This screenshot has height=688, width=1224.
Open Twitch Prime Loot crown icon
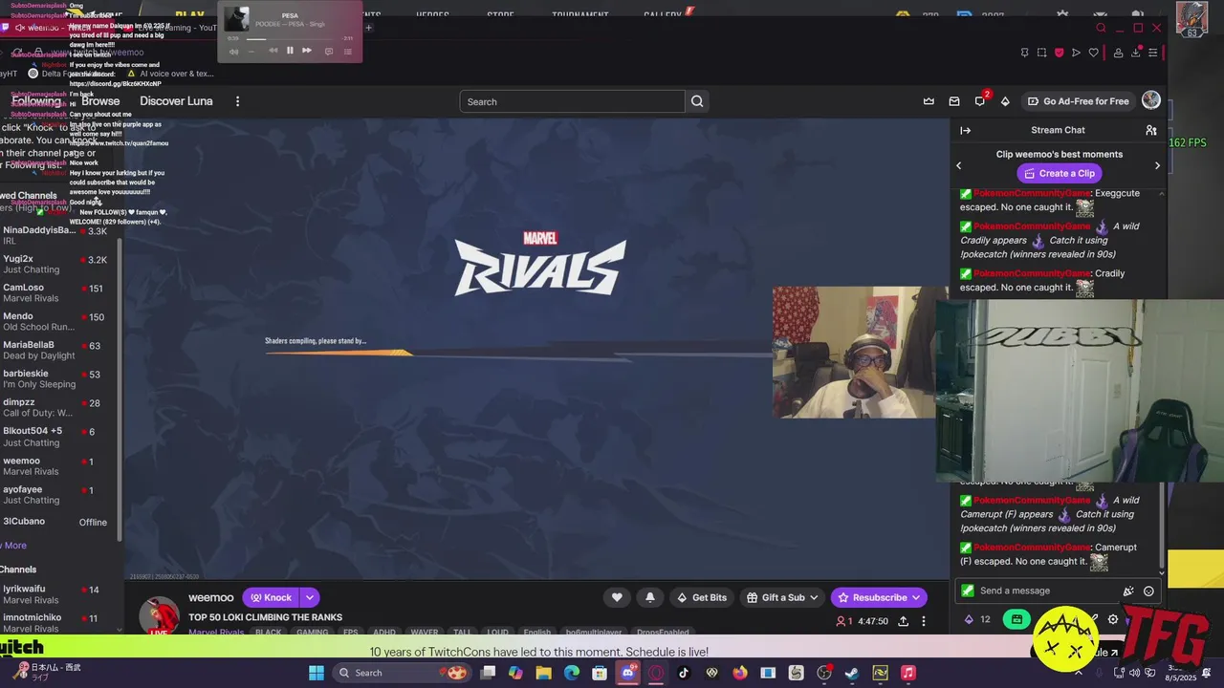(929, 101)
